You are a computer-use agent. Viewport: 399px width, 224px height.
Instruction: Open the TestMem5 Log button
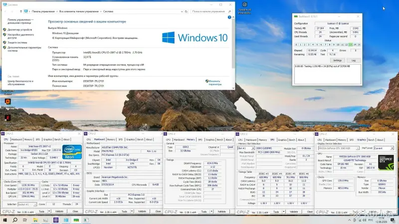(354, 60)
